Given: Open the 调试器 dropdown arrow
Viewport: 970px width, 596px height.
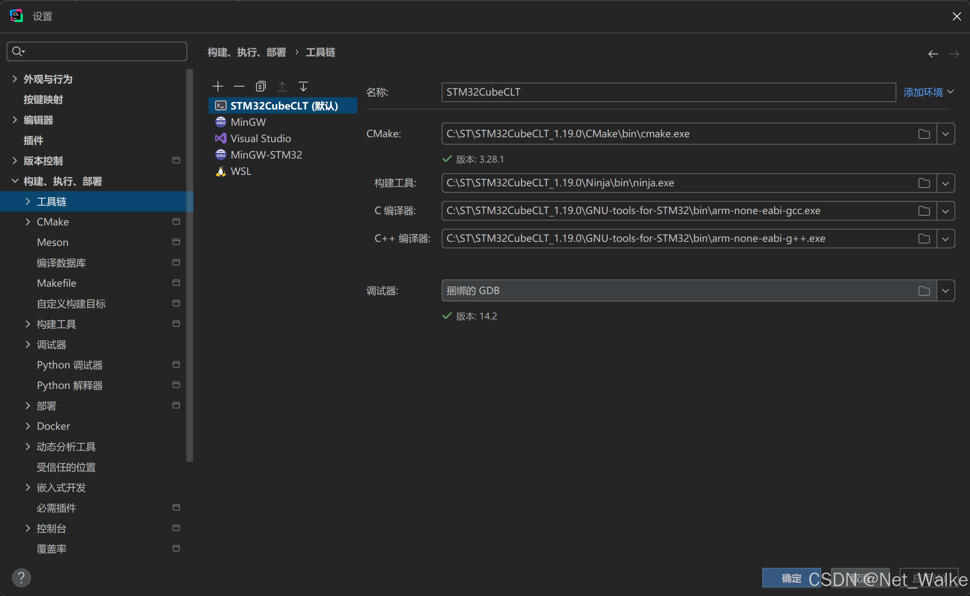Looking at the screenshot, I should click(x=945, y=291).
